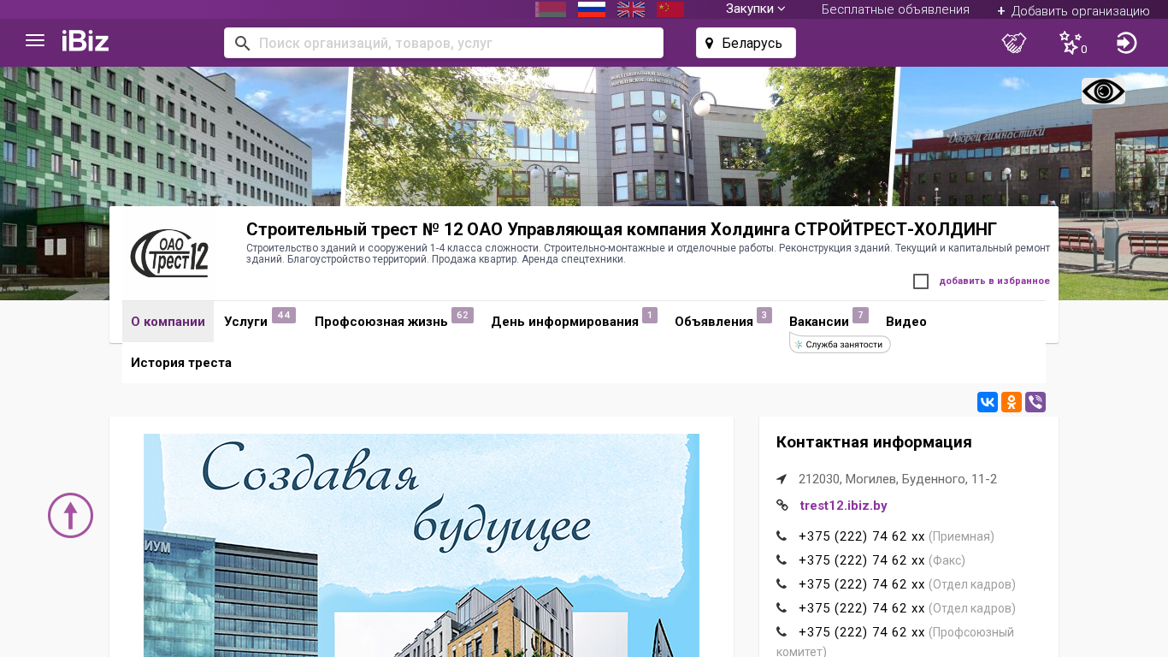Click the Трест 12 company logo

pos(169,253)
